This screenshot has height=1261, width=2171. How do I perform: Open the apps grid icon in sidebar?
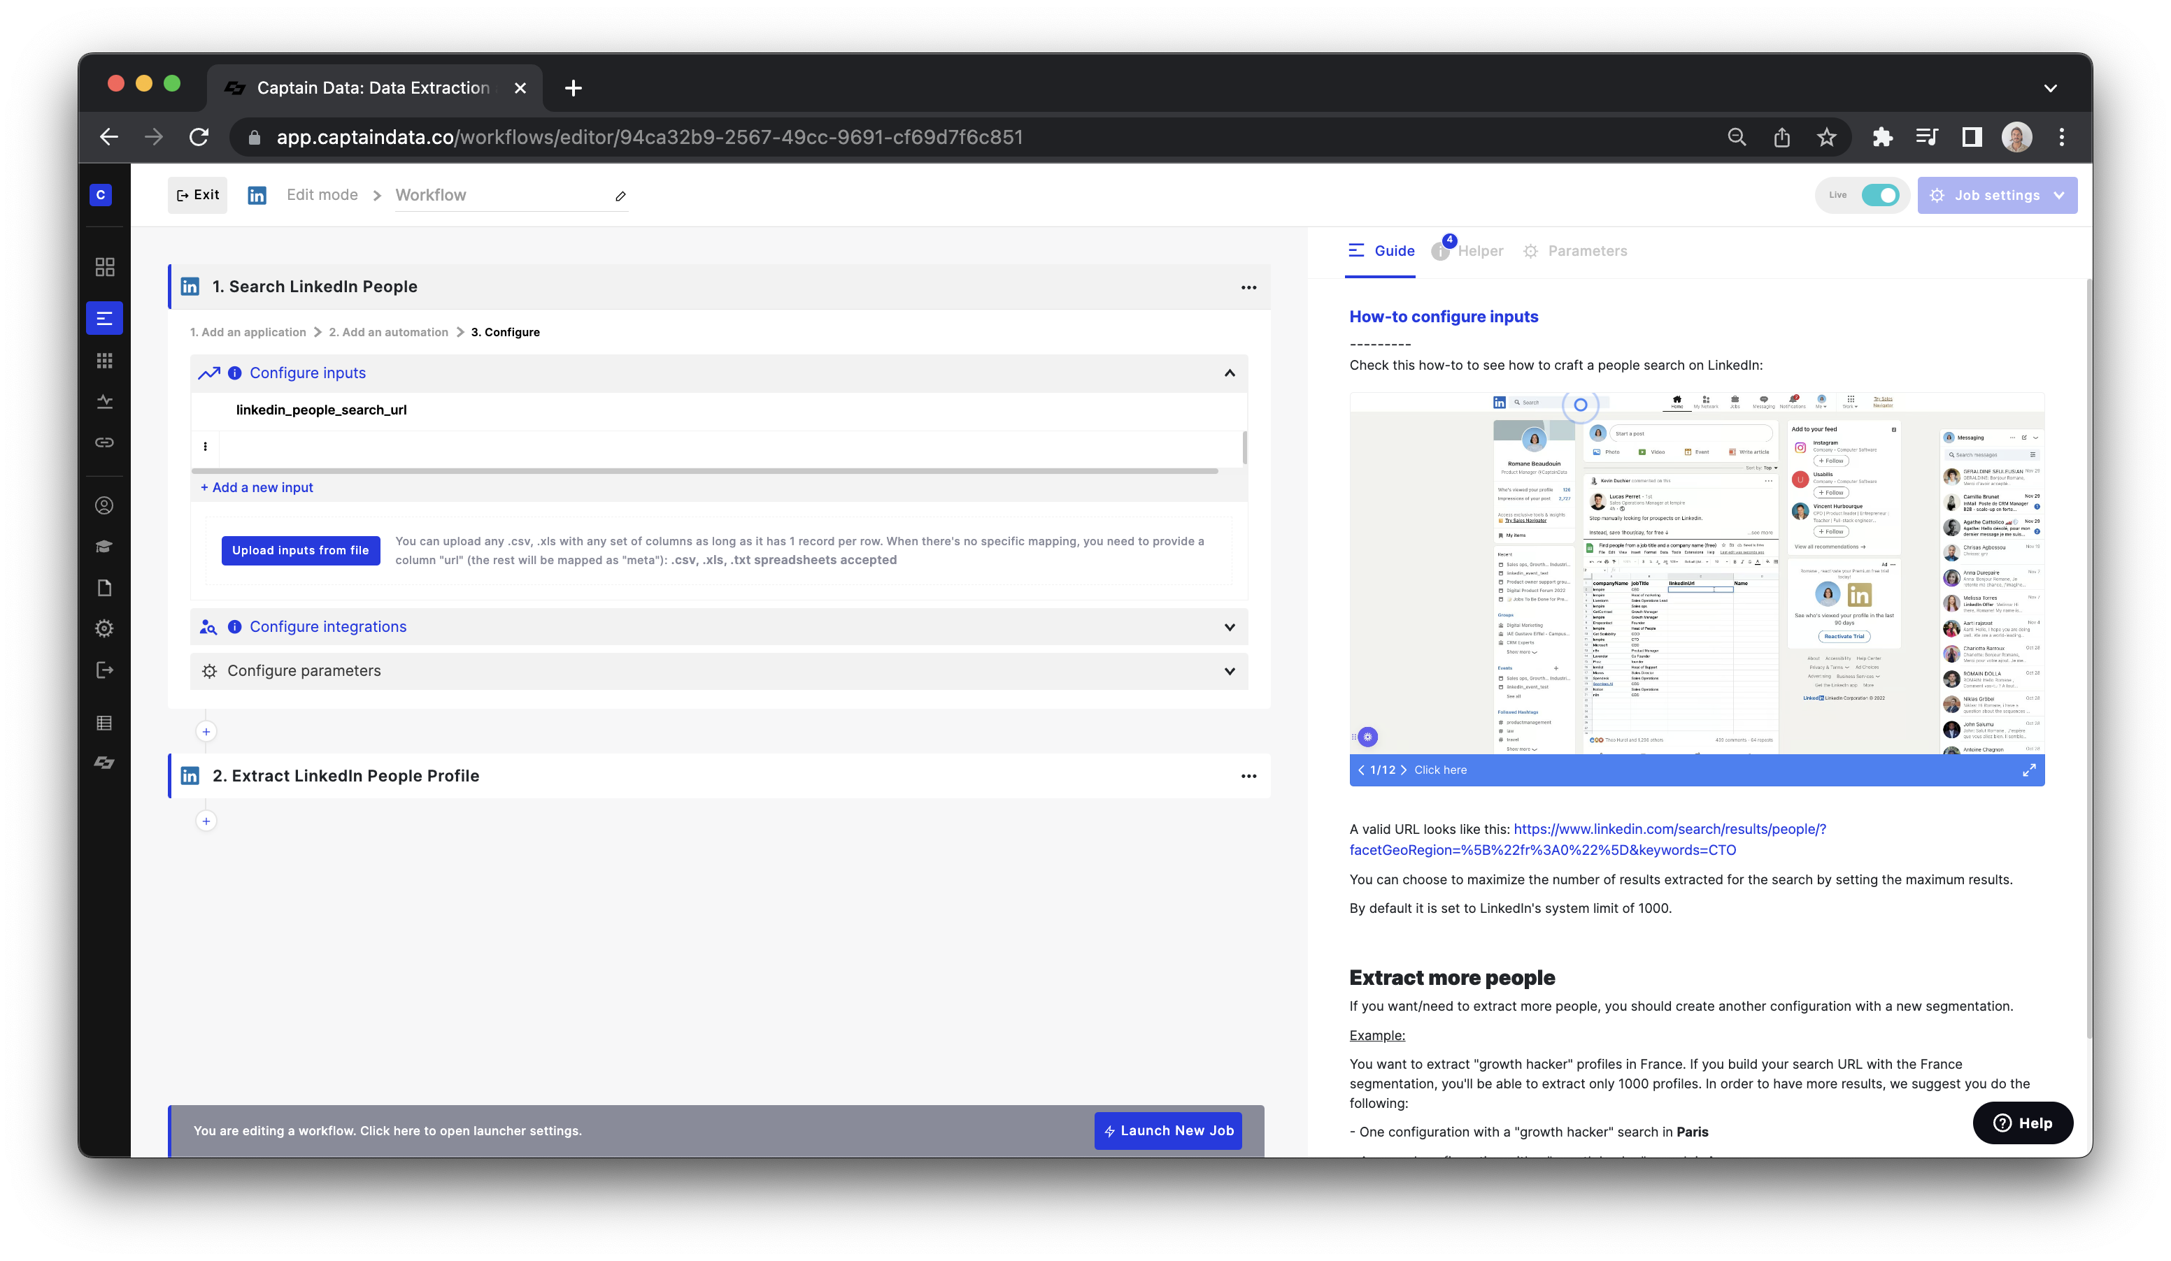(104, 361)
